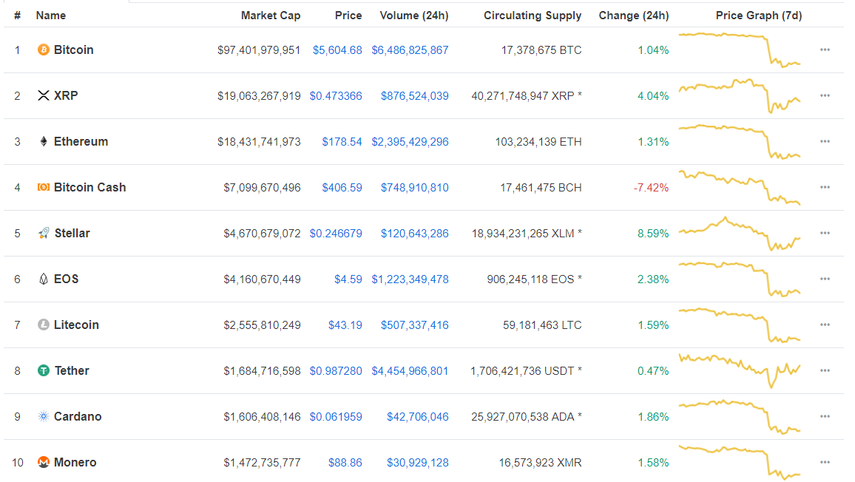The width and height of the screenshot is (855, 482).
Task: Sort table by Market Cap header
Action: 271,16
